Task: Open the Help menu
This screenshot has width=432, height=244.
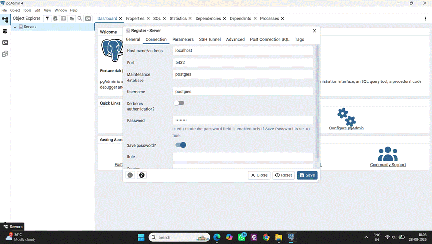Action: point(73,10)
